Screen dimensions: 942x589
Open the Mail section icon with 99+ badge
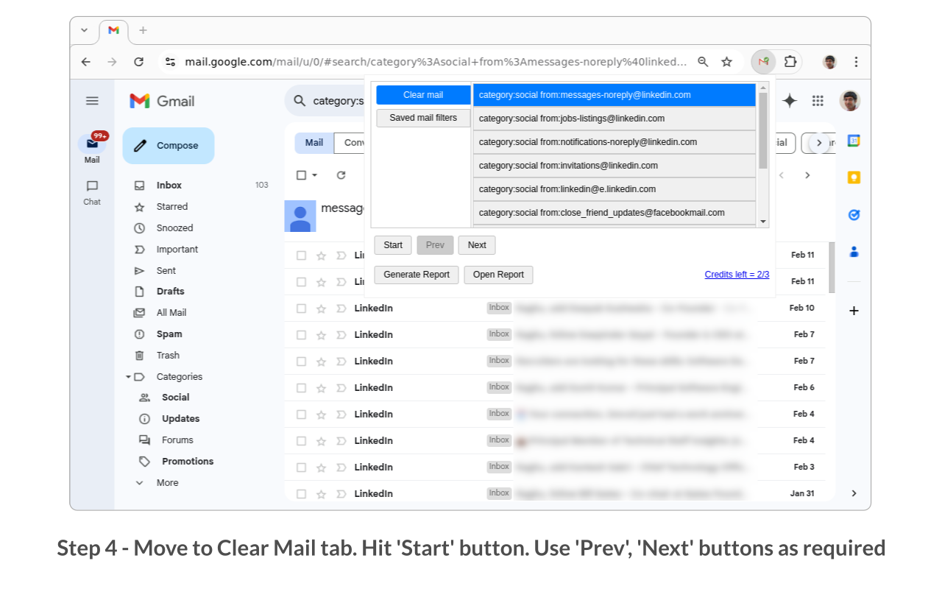coord(92,143)
